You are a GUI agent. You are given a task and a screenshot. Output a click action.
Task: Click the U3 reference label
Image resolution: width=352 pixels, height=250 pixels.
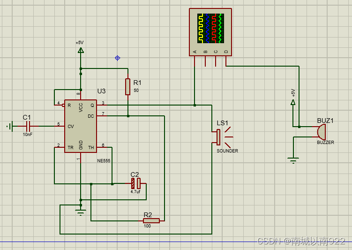click(x=101, y=91)
